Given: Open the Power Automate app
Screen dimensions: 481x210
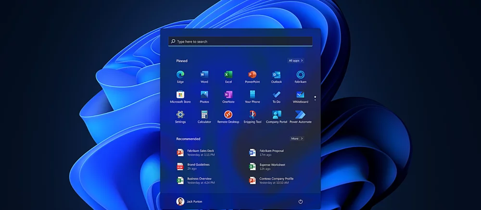Looking at the screenshot, I should point(300,115).
